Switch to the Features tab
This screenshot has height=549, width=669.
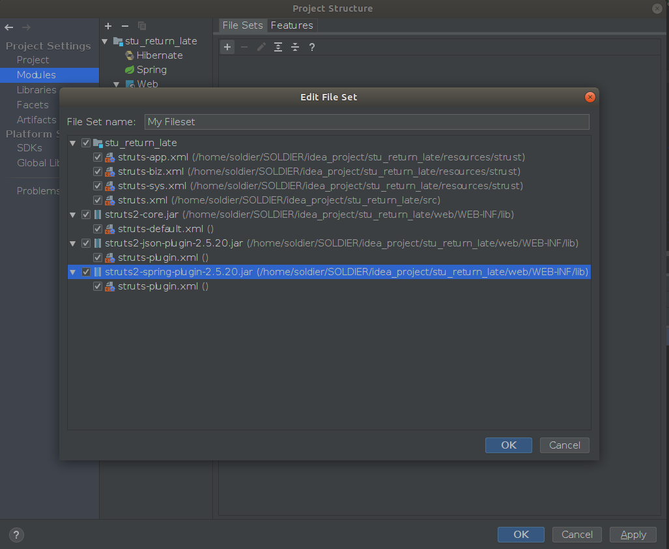click(292, 25)
